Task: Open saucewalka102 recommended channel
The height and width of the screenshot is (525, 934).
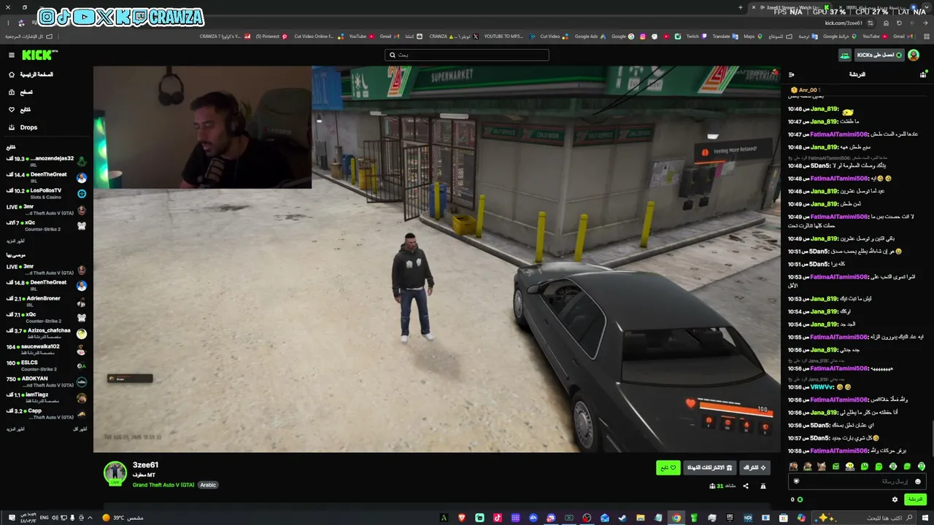Action: [46, 349]
